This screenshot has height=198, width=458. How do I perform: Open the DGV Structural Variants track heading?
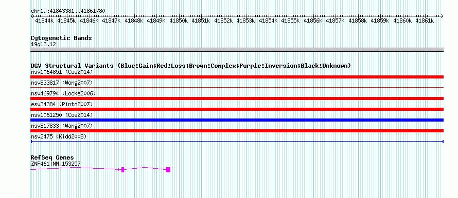pos(190,66)
